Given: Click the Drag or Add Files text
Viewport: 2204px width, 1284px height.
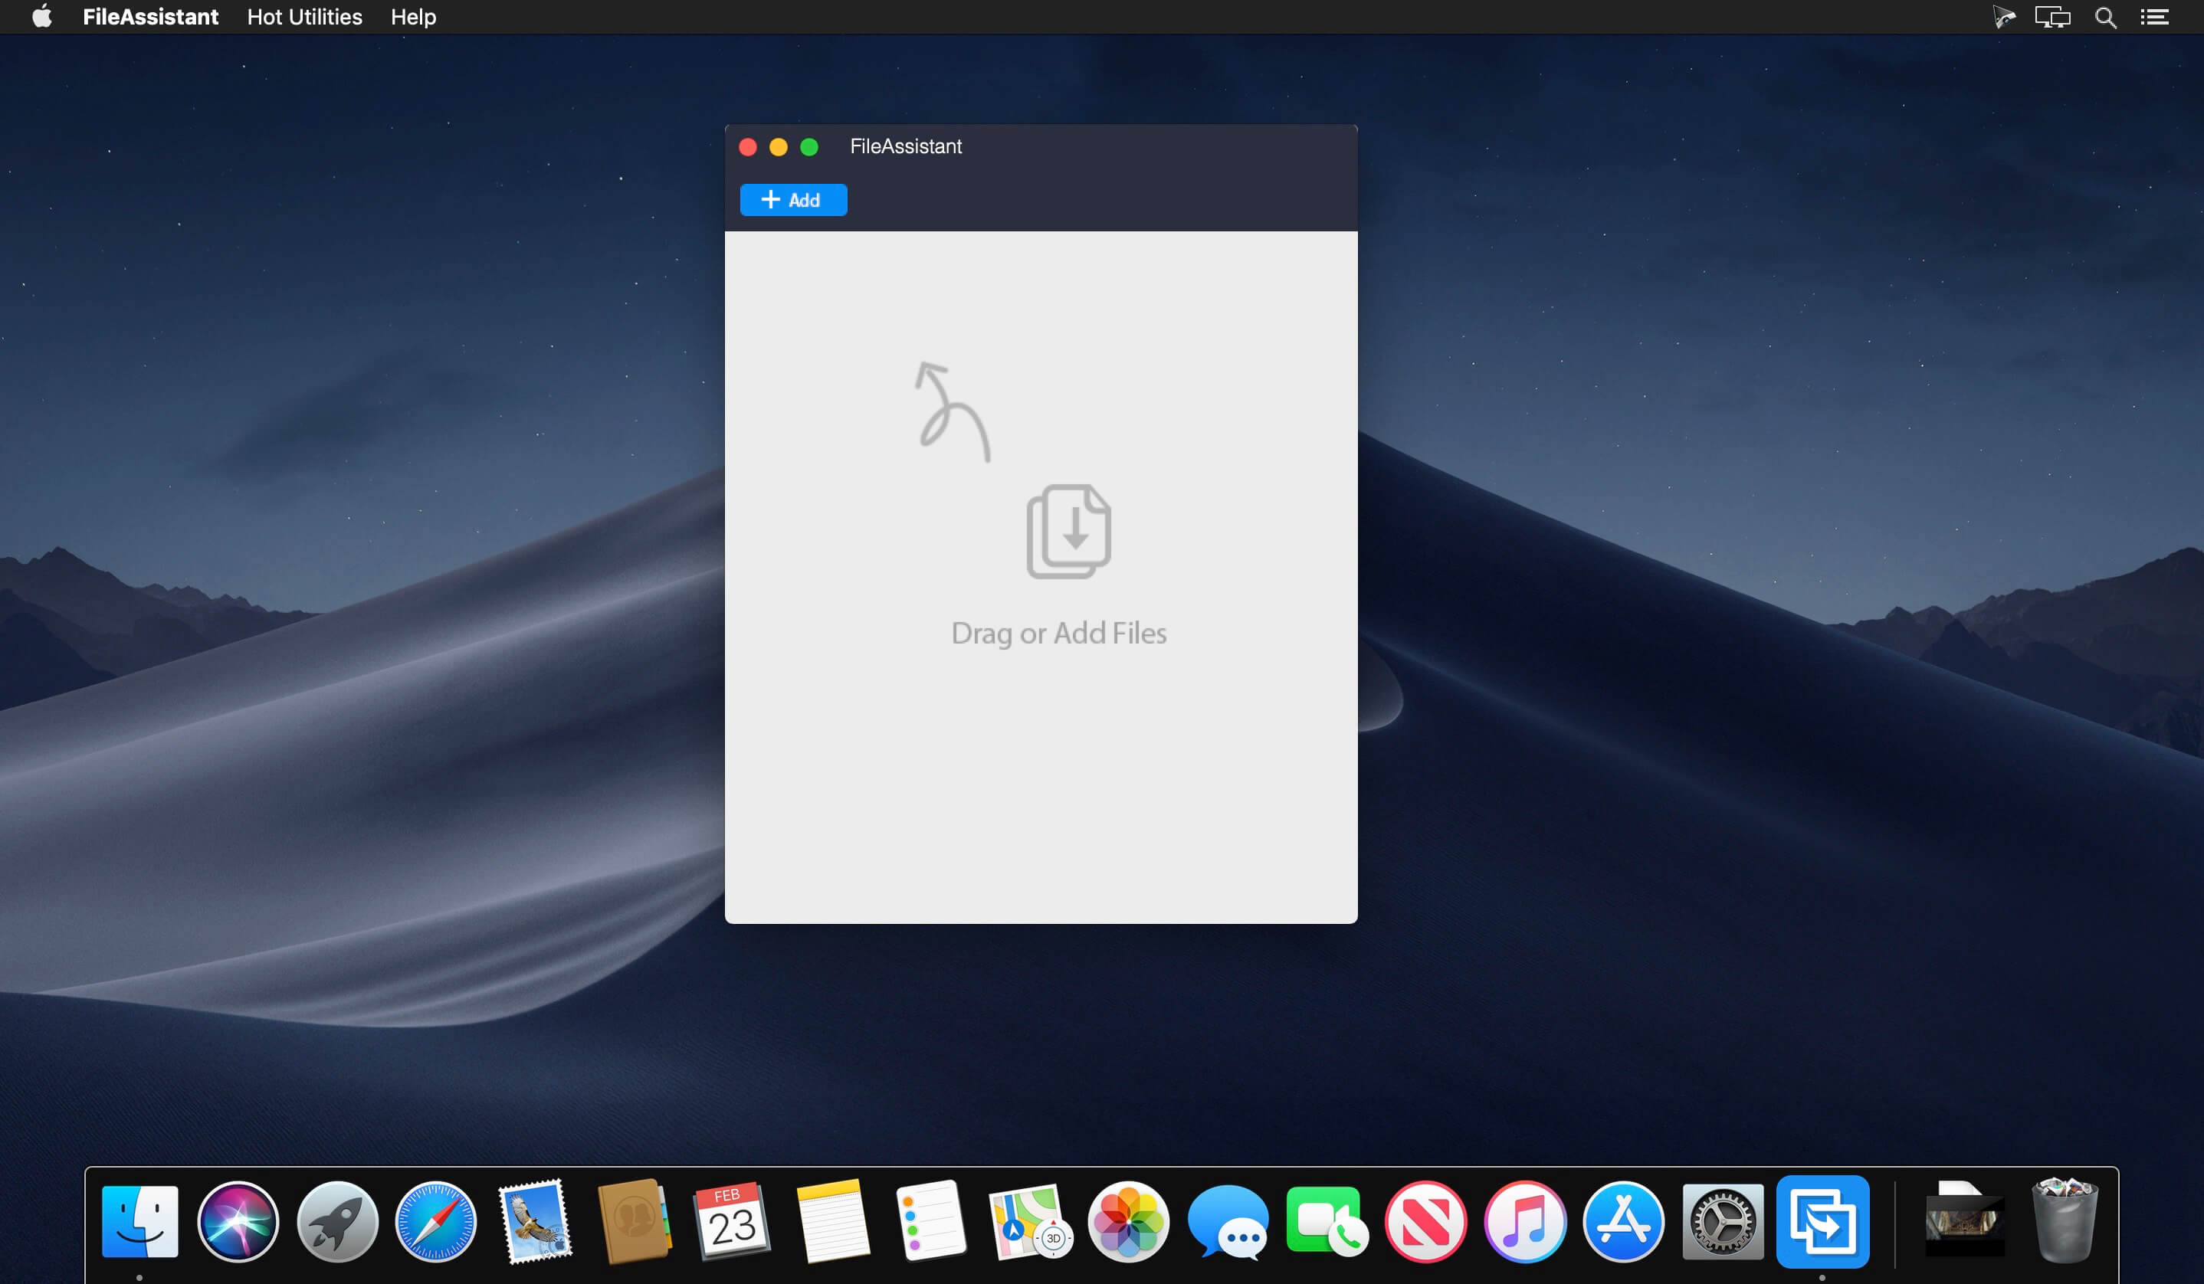Looking at the screenshot, I should pos(1058,633).
